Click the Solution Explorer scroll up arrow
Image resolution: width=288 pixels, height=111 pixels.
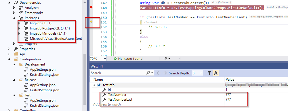pos(85,2)
